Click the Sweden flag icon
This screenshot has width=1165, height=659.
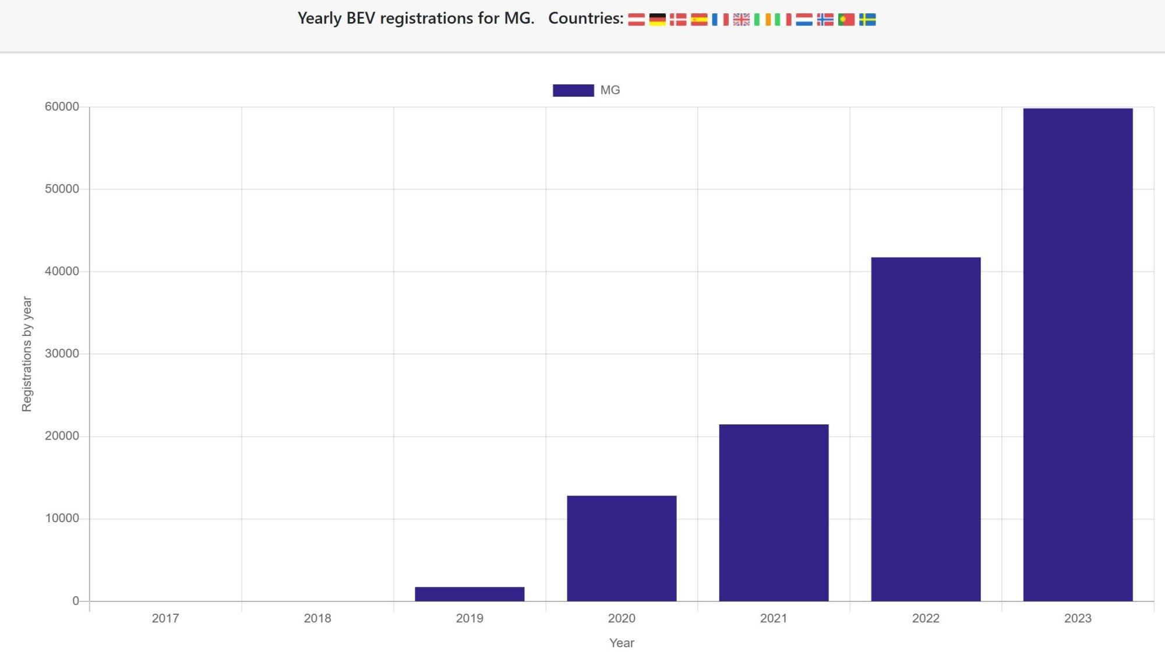pyautogui.click(x=867, y=20)
